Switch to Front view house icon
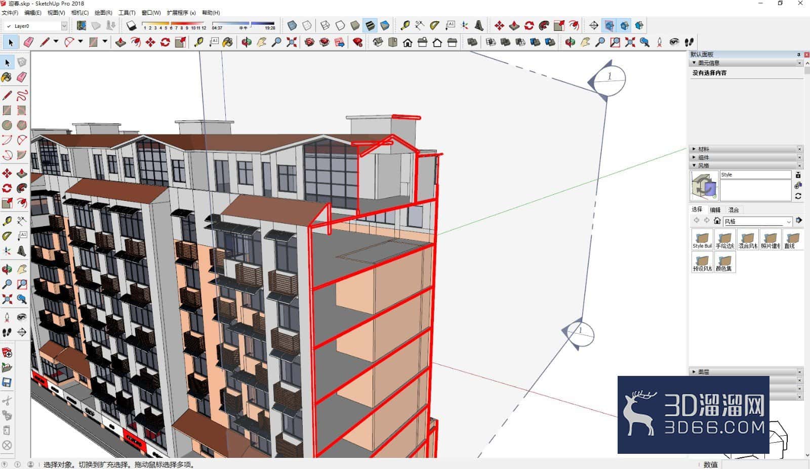Image resolution: width=810 pixels, height=469 pixels. [408, 42]
